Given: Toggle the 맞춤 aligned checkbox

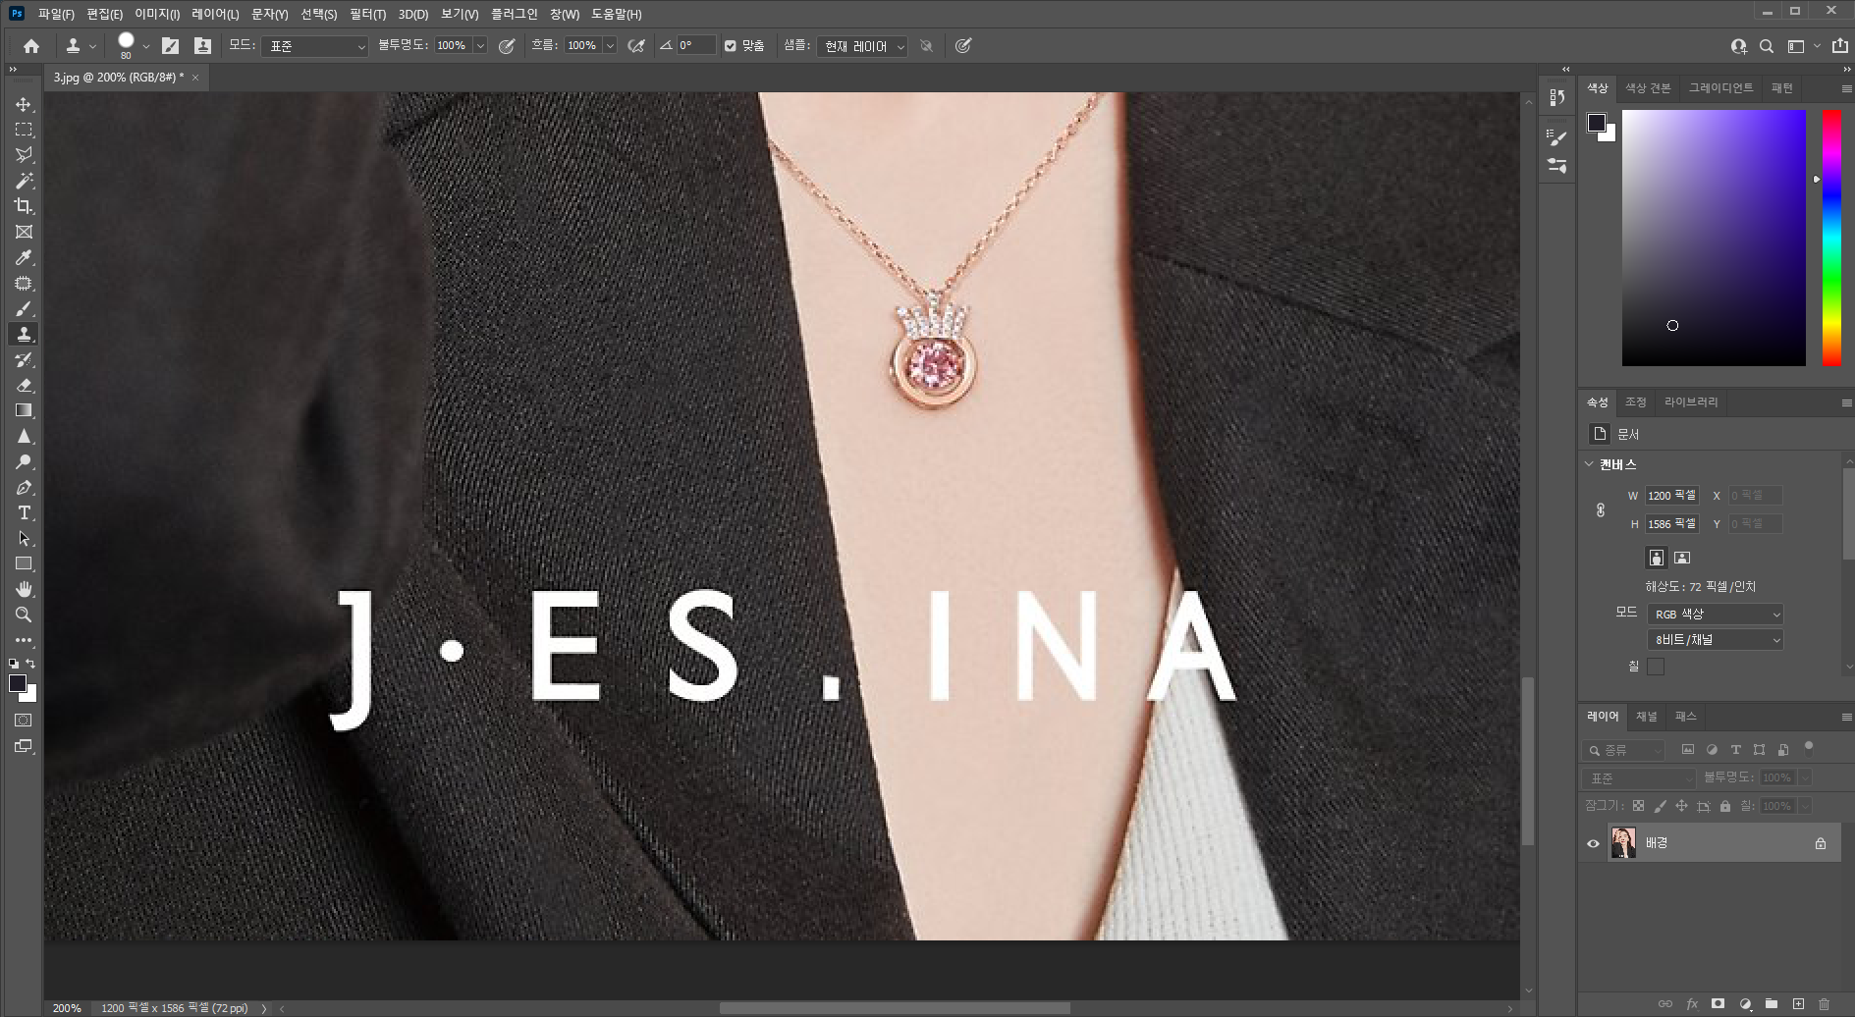Looking at the screenshot, I should click(x=730, y=46).
